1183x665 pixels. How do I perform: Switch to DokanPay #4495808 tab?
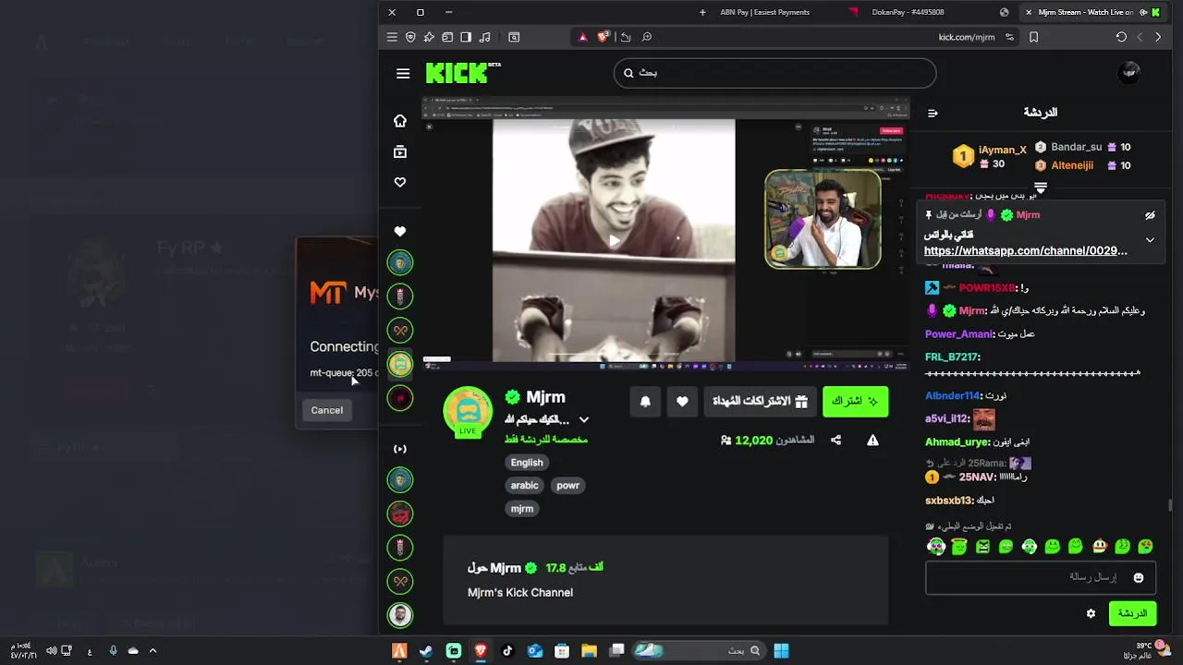(x=908, y=12)
